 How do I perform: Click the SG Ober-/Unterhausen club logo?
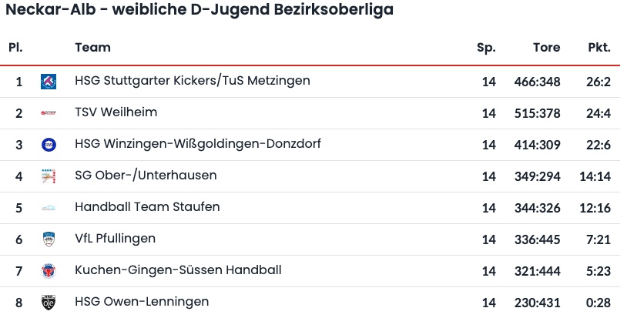(x=49, y=176)
